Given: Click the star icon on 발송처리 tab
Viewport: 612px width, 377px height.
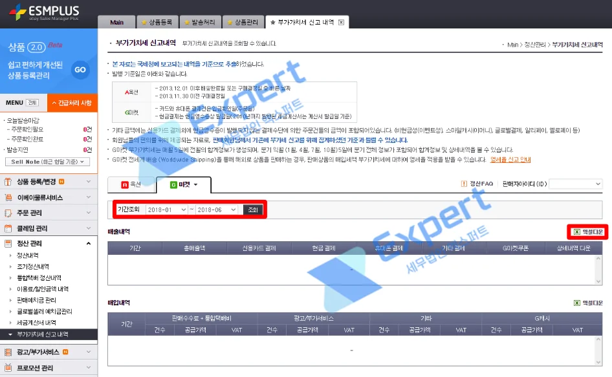Looking at the screenshot, I should click(x=187, y=22).
